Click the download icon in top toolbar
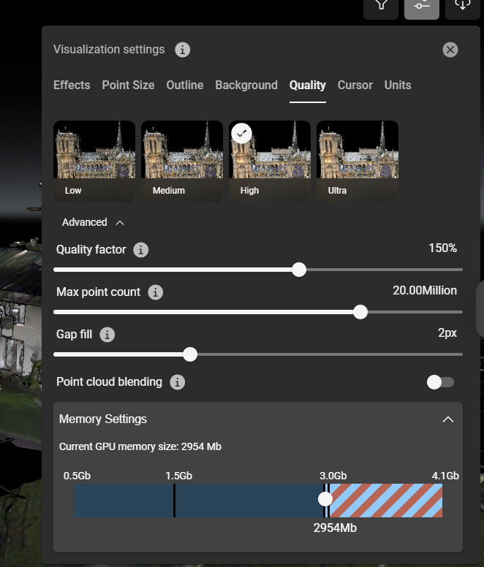This screenshot has height=567, width=484. 462,5
